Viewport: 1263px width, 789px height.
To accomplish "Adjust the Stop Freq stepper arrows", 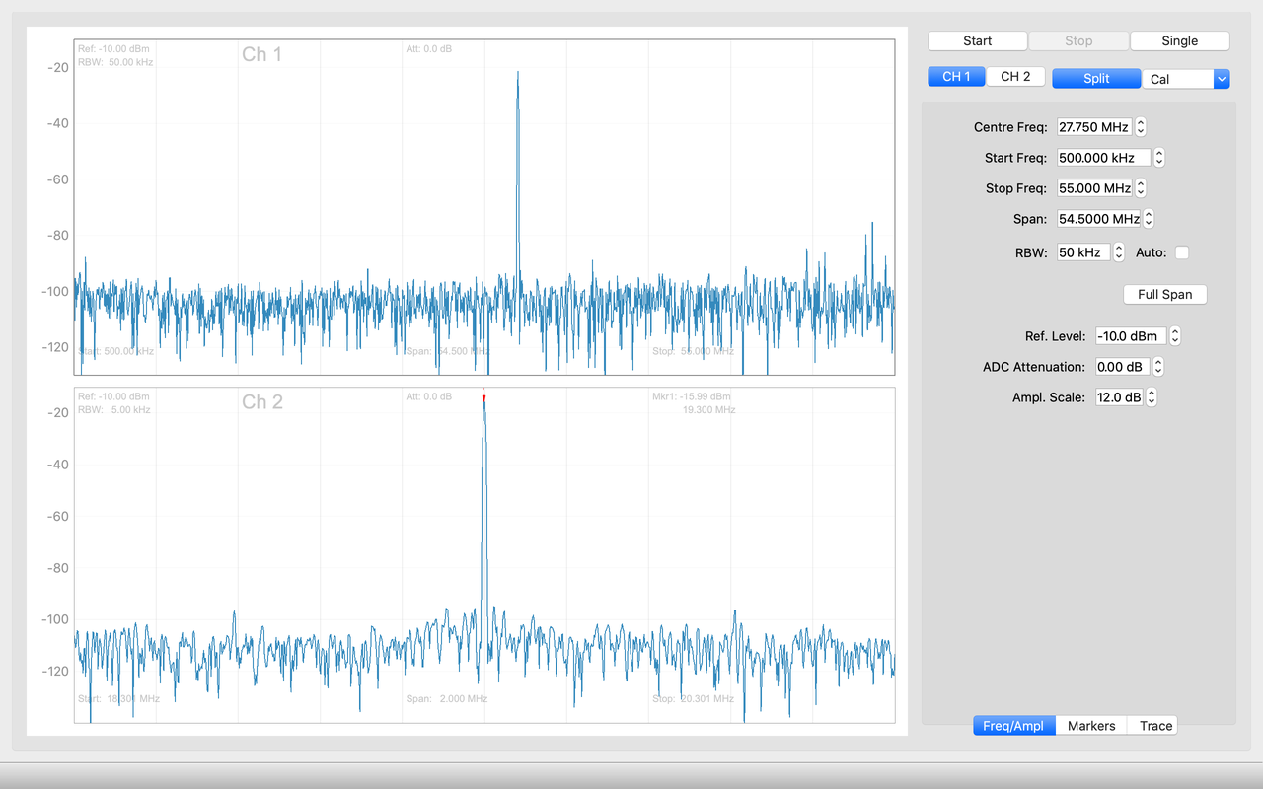I will click(x=1141, y=188).
